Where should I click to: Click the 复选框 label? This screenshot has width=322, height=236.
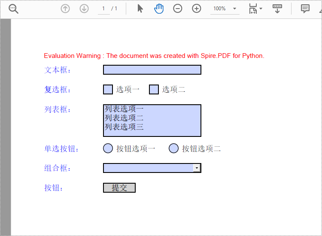point(57,90)
